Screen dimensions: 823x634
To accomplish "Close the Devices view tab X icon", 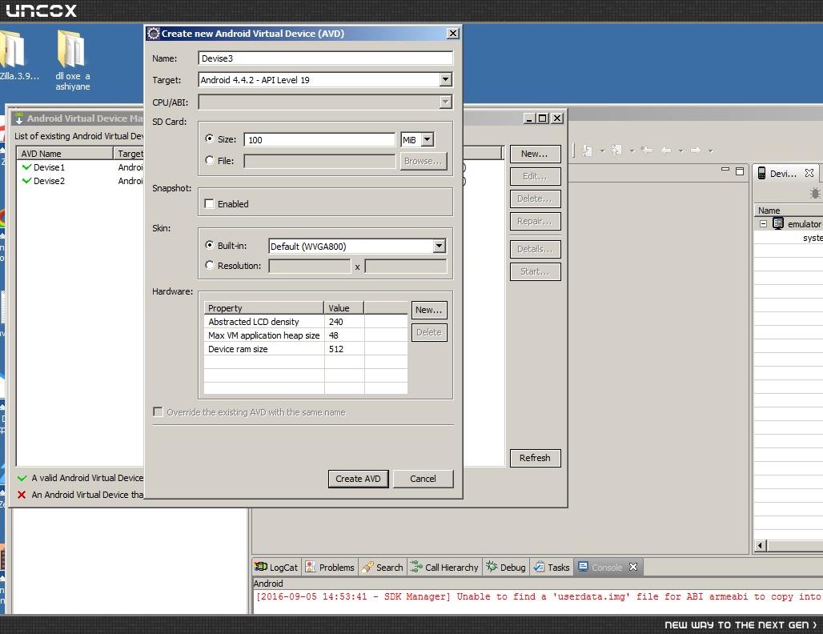I will (809, 173).
